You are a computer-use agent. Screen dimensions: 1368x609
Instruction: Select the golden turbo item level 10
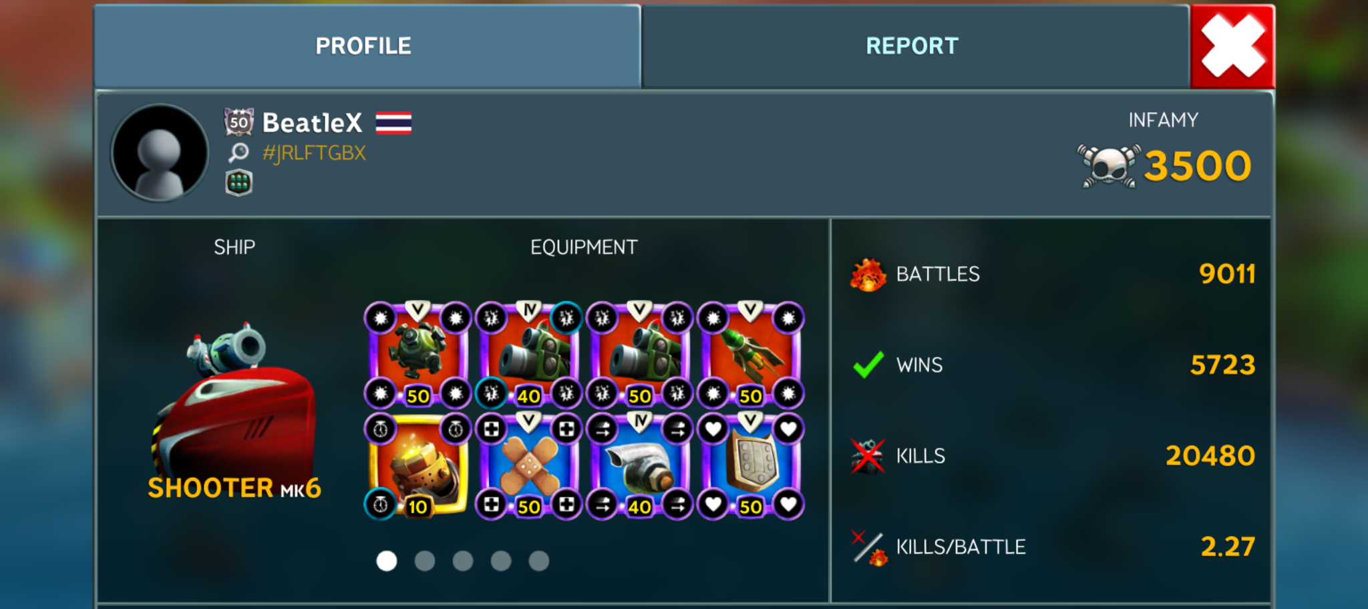pyautogui.click(x=417, y=466)
